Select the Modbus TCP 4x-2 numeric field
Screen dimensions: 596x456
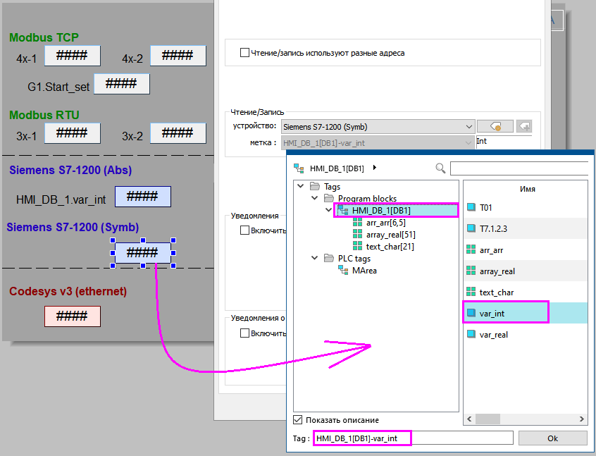(x=178, y=56)
